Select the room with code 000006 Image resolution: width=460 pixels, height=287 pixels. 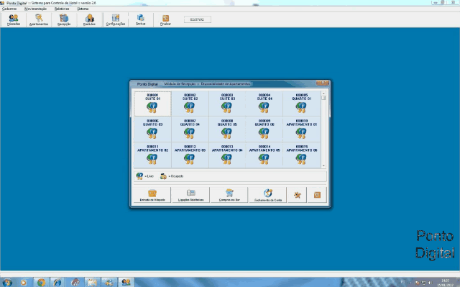(x=152, y=129)
